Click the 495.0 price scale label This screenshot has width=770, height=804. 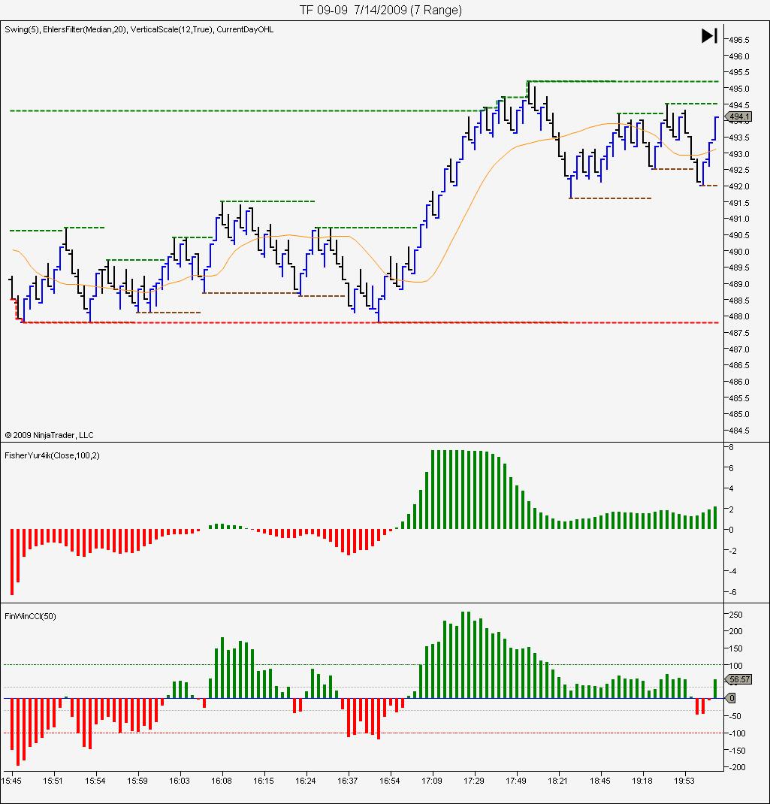coord(738,89)
